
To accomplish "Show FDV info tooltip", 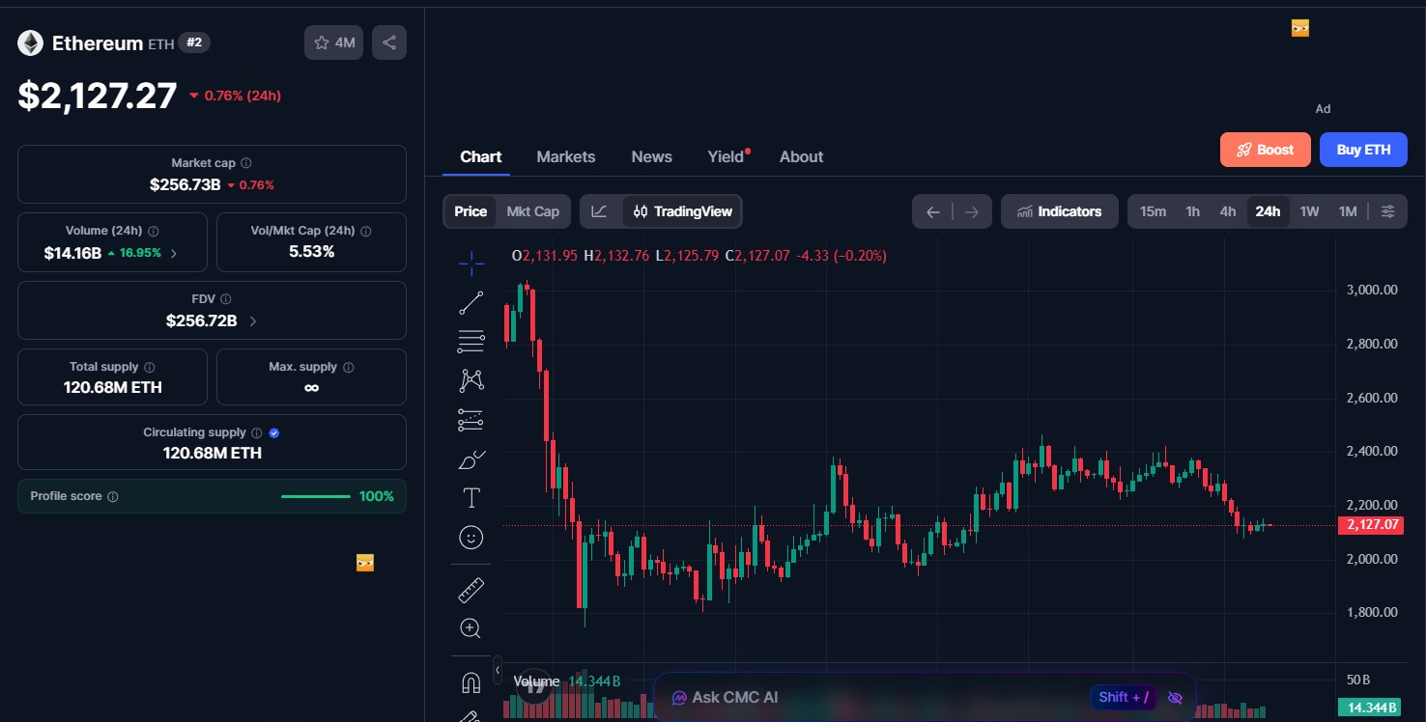I will (x=225, y=299).
